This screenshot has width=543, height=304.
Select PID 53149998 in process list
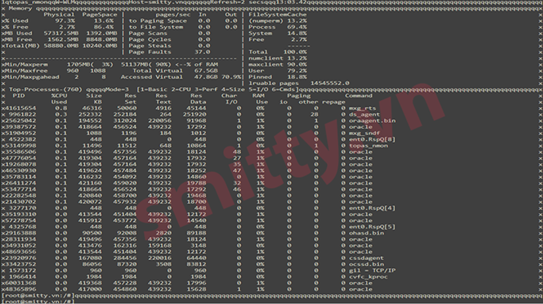(20, 146)
